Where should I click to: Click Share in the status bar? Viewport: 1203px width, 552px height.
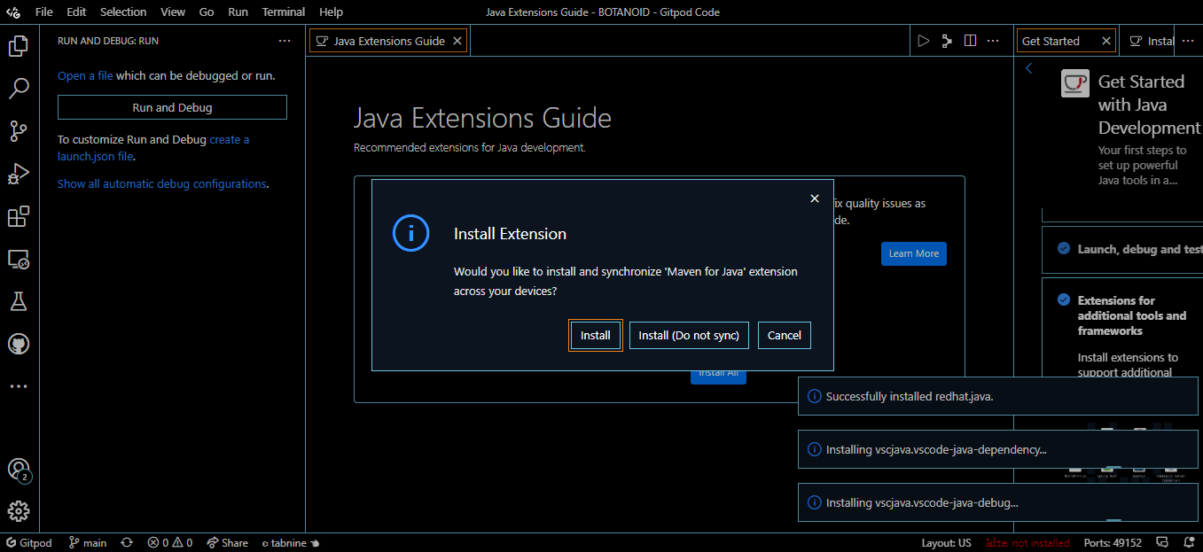pyautogui.click(x=228, y=542)
